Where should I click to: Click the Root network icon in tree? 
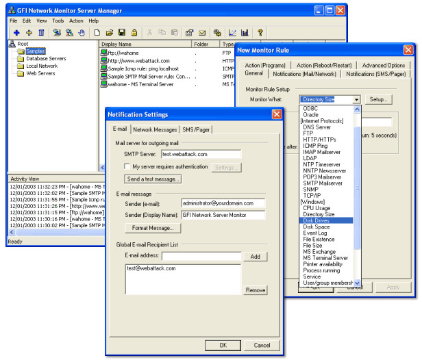(x=12, y=44)
